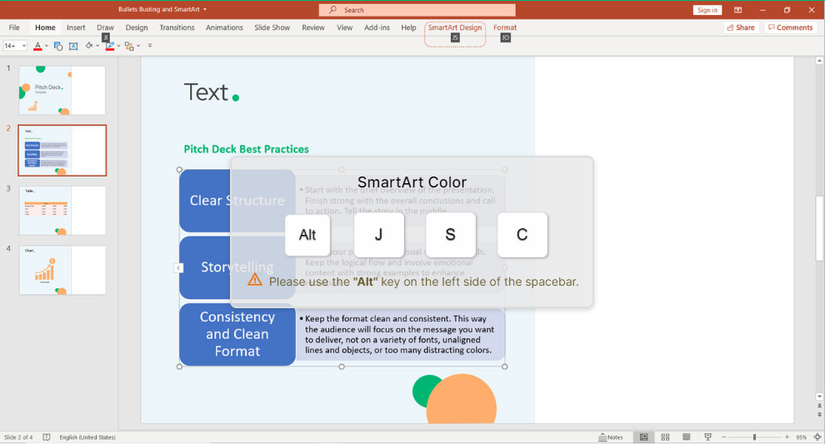Switch to the Home tab
This screenshot has height=444, width=825.
click(x=45, y=27)
